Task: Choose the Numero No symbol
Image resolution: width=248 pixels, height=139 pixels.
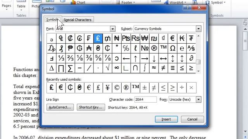Action: click(x=145, y=48)
